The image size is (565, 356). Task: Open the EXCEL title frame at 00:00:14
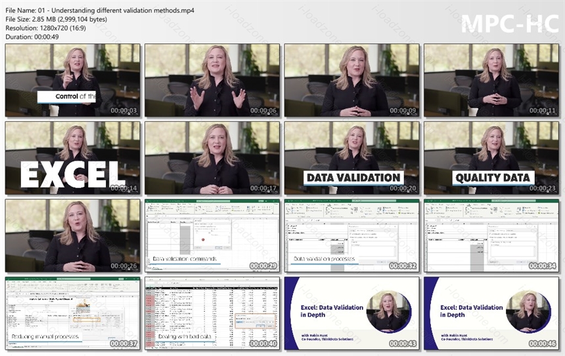pyautogui.click(x=73, y=158)
